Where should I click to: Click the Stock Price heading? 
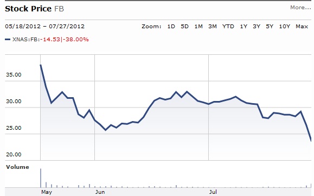click(28, 9)
